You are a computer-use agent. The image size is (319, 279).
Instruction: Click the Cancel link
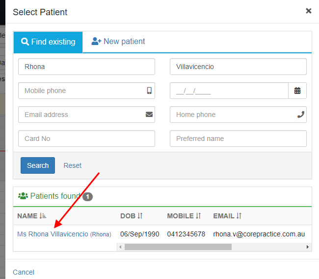[x=24, y=272]
